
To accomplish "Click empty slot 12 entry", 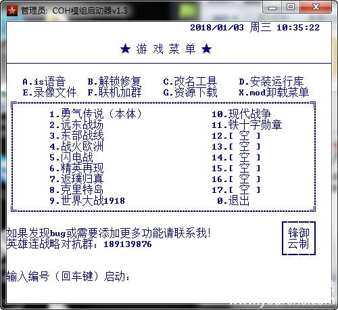I will [x=236, y=135].
